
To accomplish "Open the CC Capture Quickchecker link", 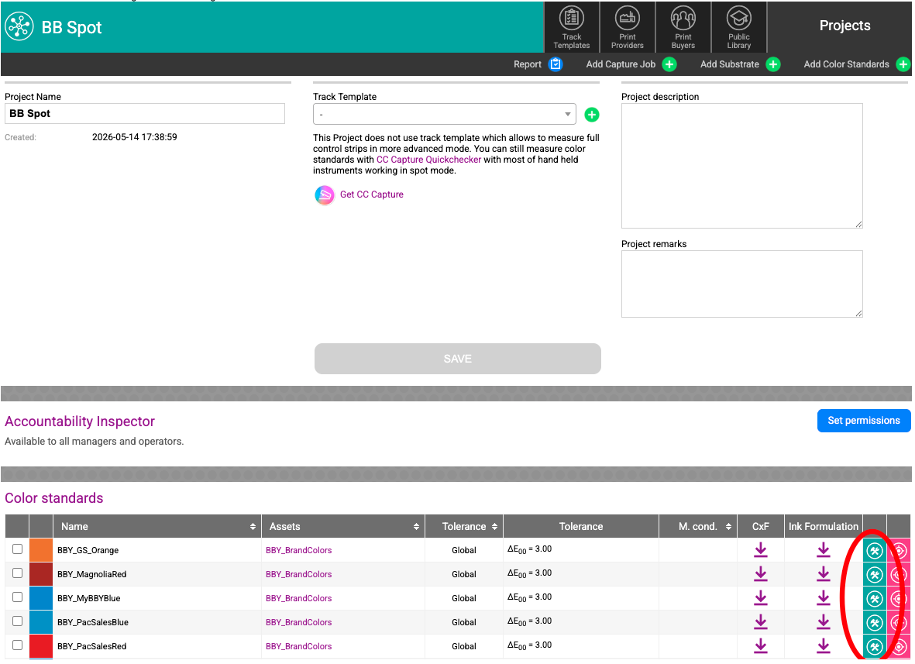I will click(428, 160).
